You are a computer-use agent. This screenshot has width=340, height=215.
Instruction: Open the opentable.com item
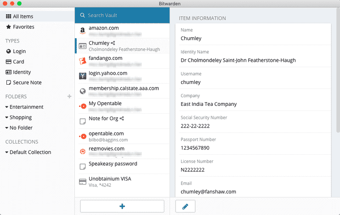point(122,136)
